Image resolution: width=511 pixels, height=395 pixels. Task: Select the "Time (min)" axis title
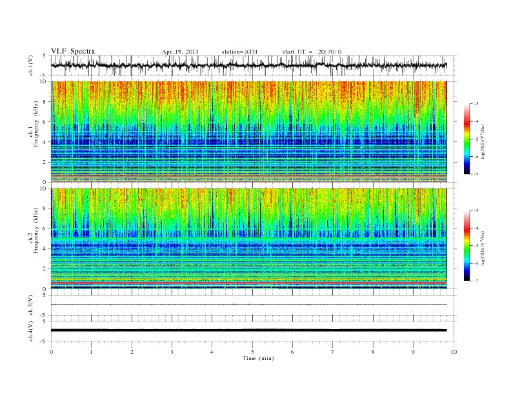pos(258,358)
